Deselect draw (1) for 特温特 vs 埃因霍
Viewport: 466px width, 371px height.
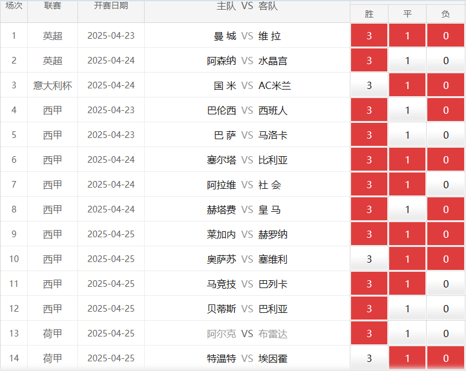(x=407, y=358)
